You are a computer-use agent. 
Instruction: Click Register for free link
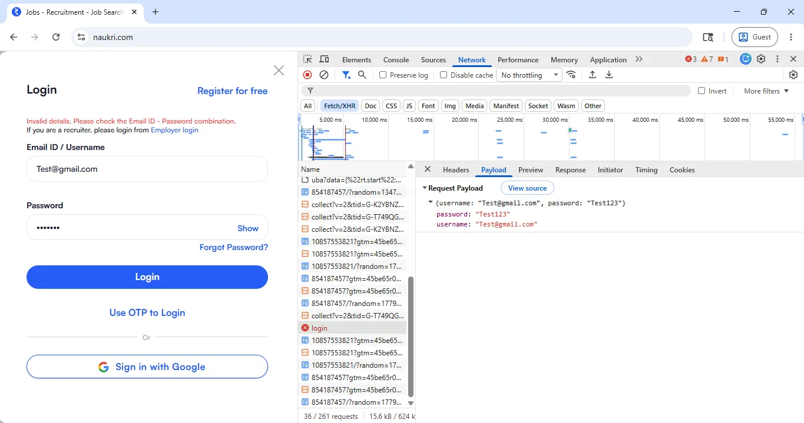232,91
